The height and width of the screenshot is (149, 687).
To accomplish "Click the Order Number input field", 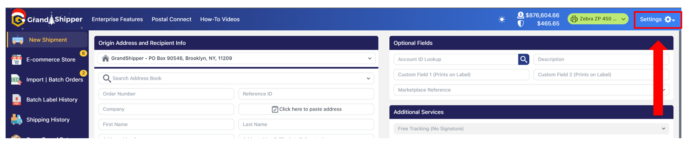I will point(166,94).
